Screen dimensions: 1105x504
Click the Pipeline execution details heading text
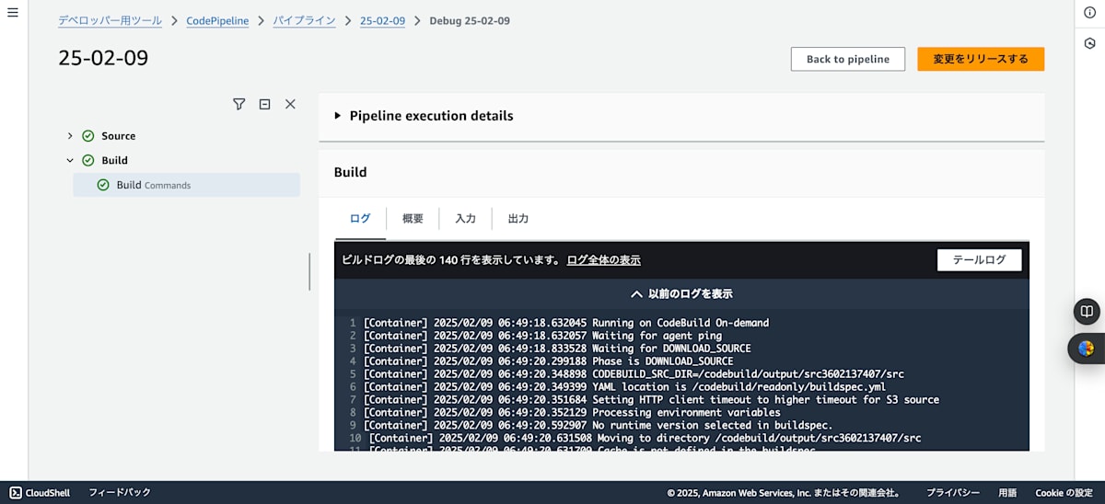432,116
